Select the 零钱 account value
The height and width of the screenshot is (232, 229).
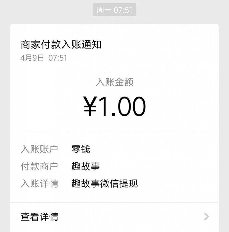(x=81, y=149)
